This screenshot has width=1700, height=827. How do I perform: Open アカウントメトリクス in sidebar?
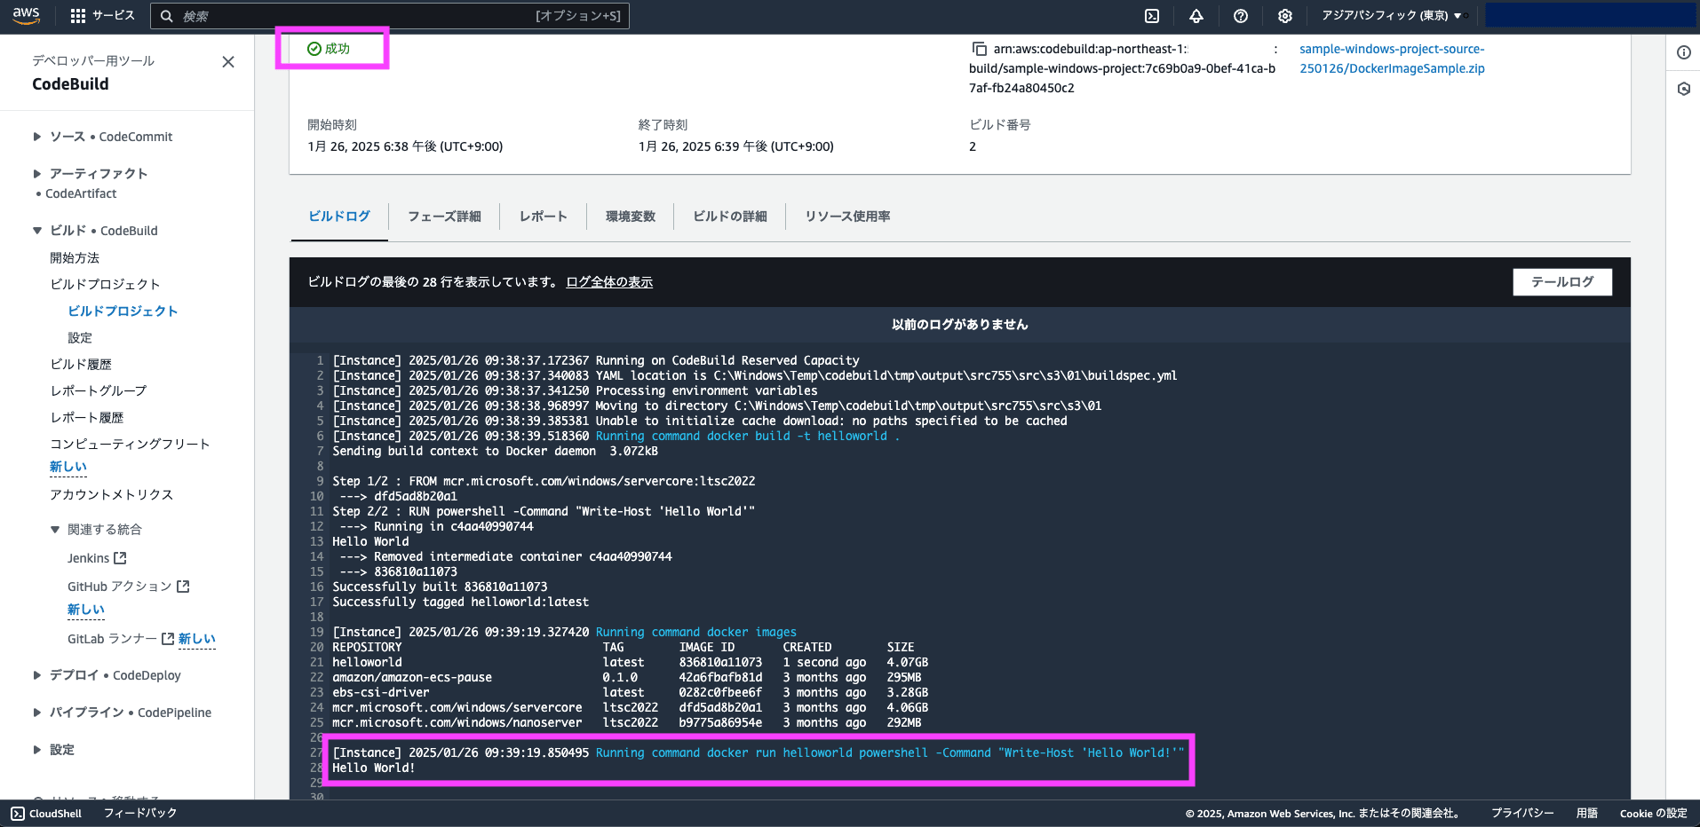pyautogui.click(x=111, y=495)
